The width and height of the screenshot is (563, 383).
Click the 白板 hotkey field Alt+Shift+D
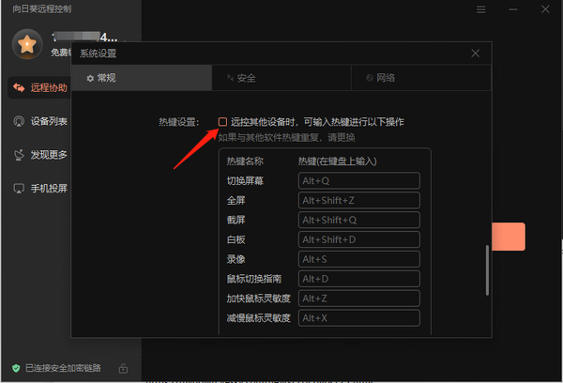coord(359,239)
